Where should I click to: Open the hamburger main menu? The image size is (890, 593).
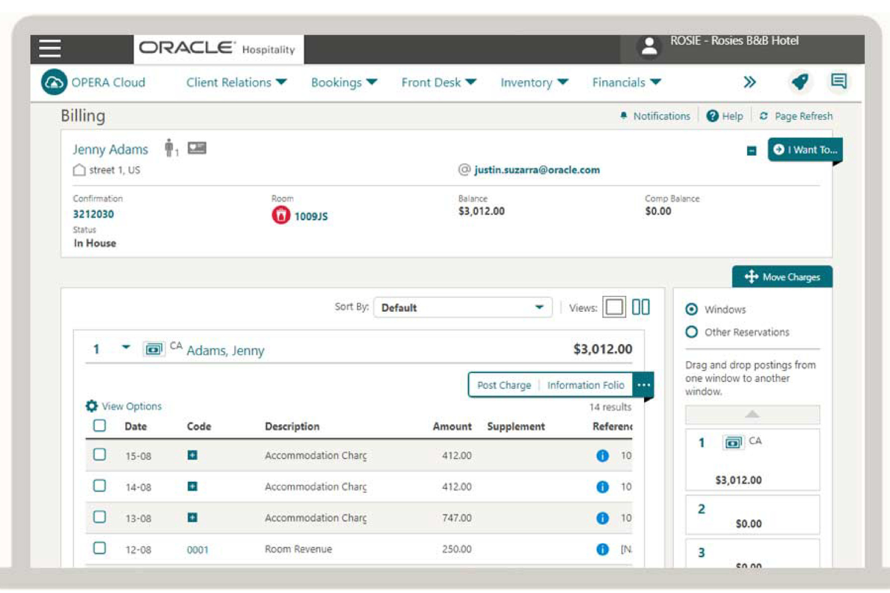pyautogui.click(x=50, y=48)
